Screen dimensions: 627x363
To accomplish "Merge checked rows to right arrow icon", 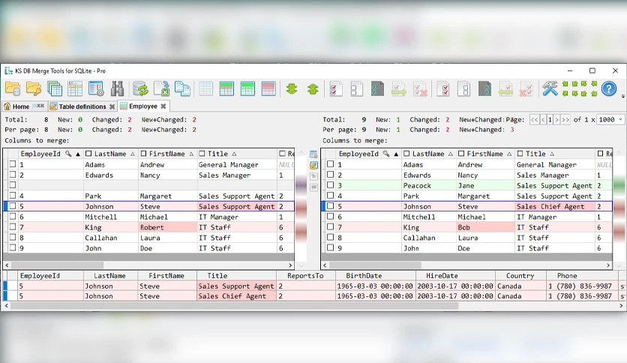I will [x=399, y=88].
